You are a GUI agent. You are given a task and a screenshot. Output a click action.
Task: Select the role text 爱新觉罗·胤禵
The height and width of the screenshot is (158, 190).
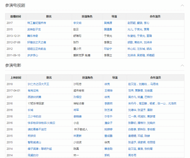click(x=82, y=55)
